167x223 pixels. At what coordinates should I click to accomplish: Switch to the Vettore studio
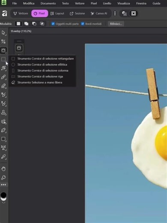(x=21, y=14)
